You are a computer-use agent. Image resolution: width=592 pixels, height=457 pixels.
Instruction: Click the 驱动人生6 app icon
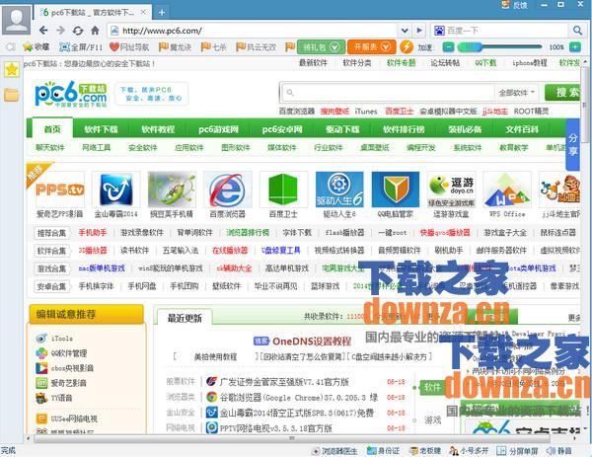(x=339, y=190)
